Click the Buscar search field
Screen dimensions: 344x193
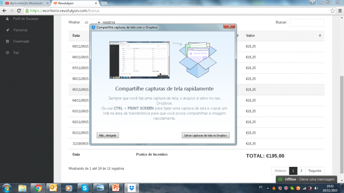click(x=307, y=22)
